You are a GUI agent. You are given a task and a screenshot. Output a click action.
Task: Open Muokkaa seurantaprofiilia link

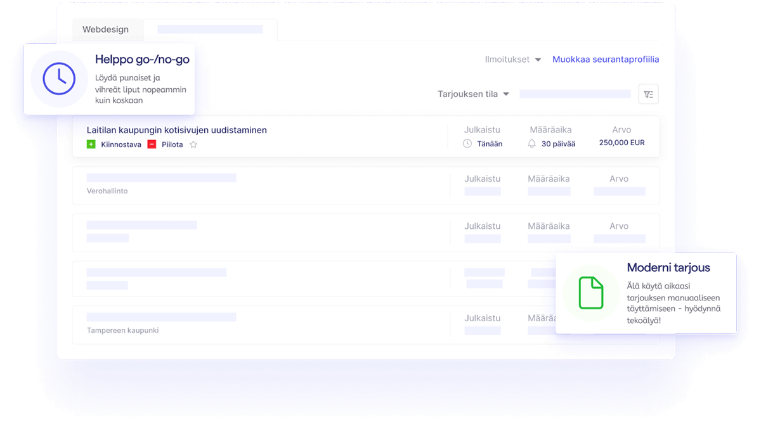pos(606,59)
